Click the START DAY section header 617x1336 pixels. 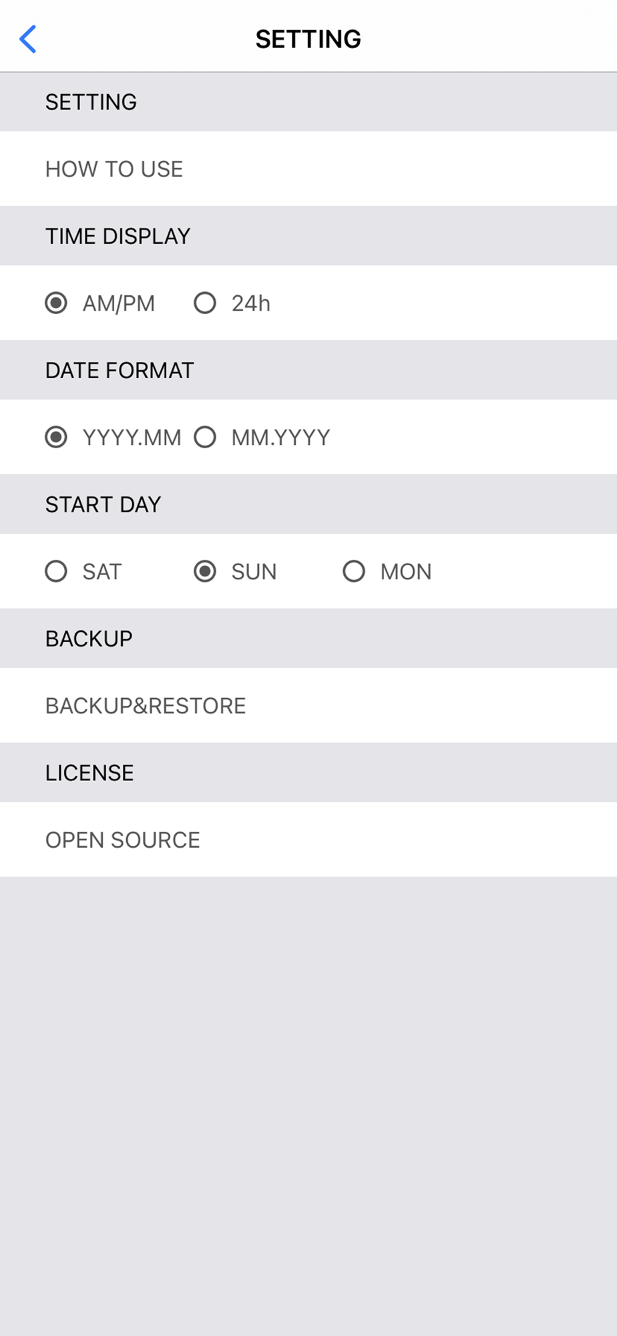pyautogui.click(x=308, y=504)
